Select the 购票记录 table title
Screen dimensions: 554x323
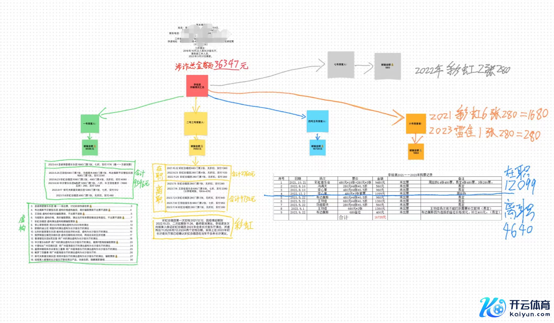tap(410, 175)
